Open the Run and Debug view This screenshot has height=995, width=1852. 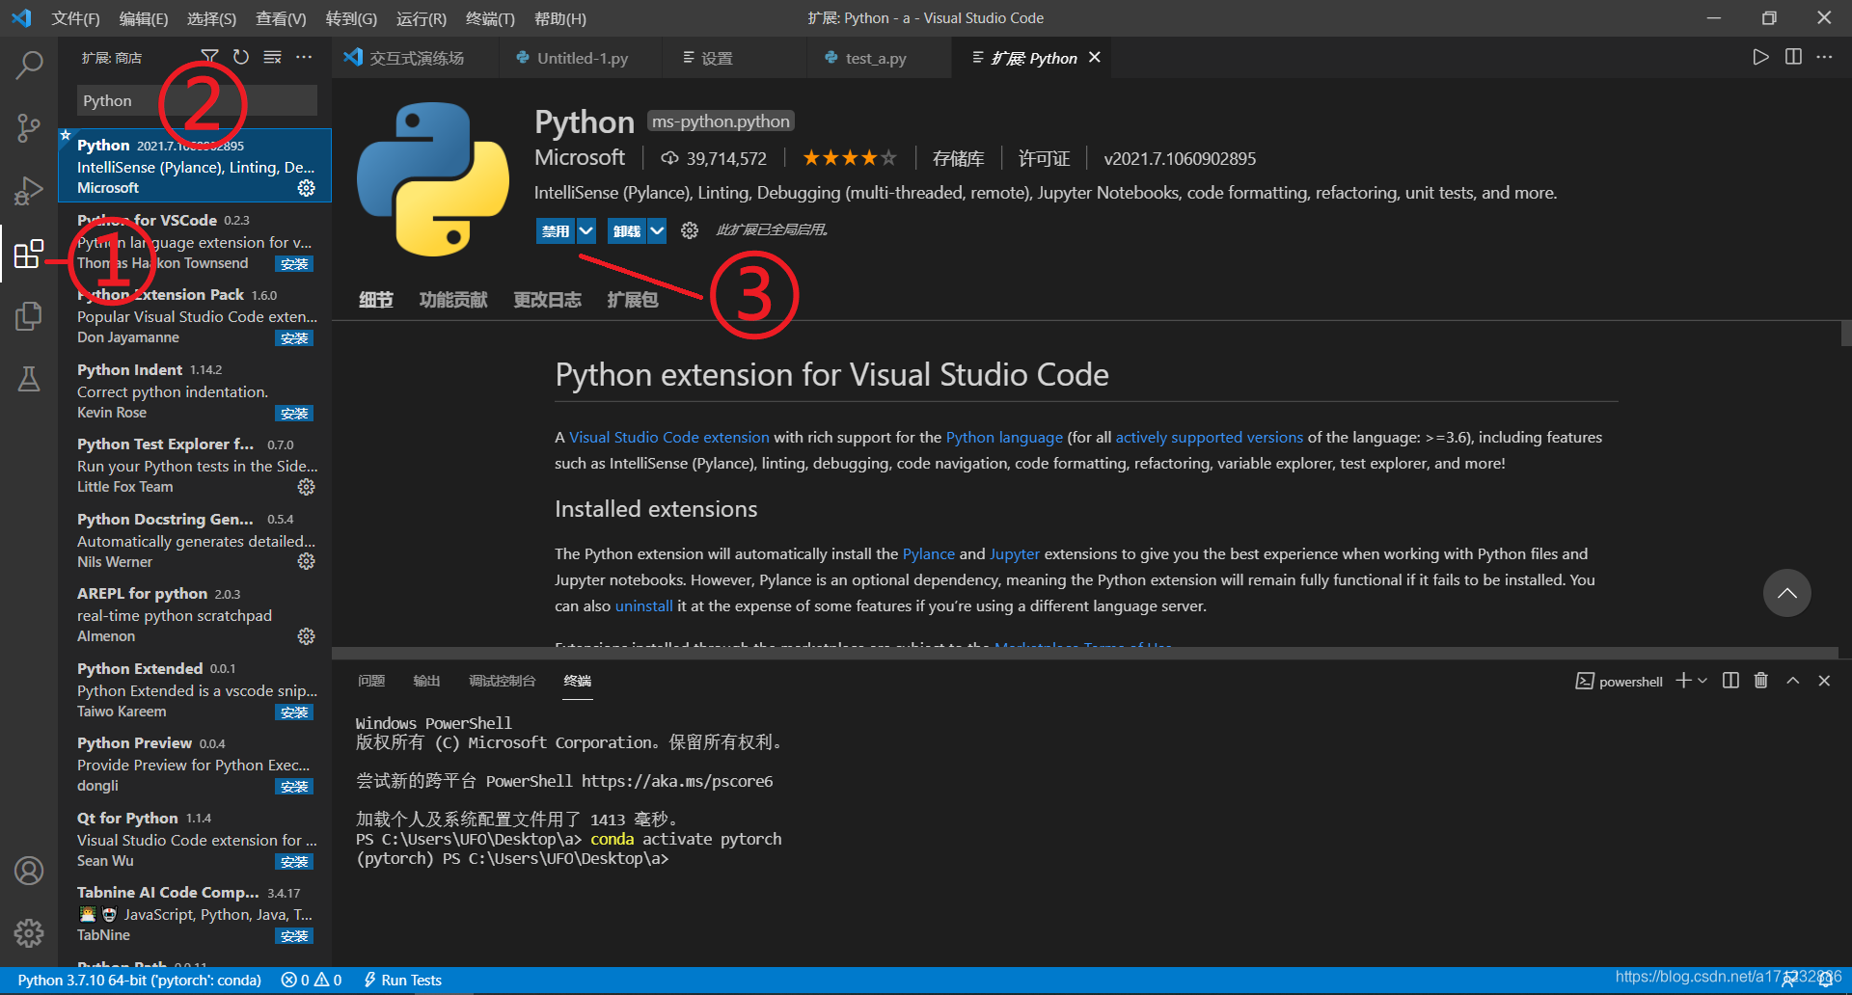click(x=29, y=190)
